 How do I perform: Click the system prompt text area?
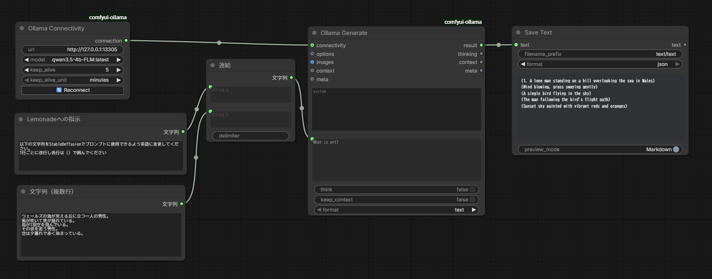[x=397, y=109]
